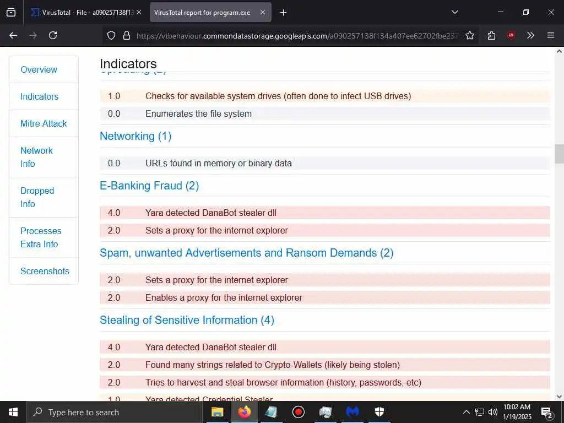Viewport: 564px width, 423px height.
Task: Open a new browser tab
Action: click(x=283, y=13)
